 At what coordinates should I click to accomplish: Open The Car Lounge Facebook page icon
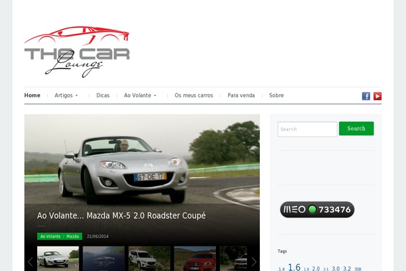pos(366,96)
